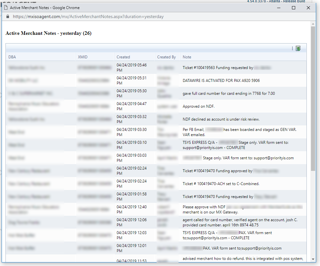Export merchant notes to Excel
This screenshot has height=266, width=320.
click(298, 48)
